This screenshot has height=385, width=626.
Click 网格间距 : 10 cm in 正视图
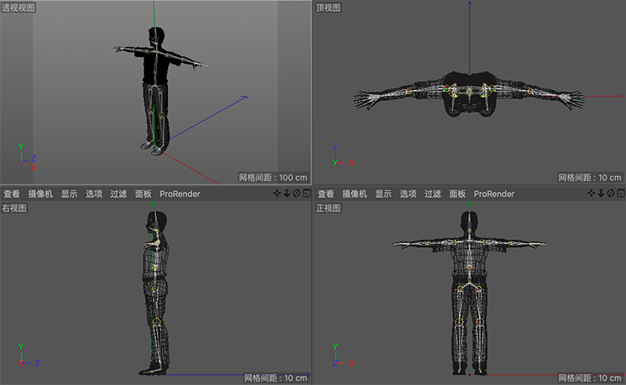click(x=589, y=377)
